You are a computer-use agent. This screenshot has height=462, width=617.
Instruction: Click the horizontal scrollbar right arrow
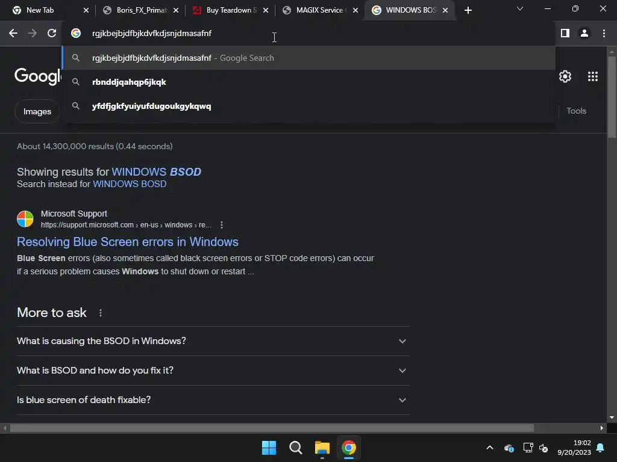tap(602, 428)
